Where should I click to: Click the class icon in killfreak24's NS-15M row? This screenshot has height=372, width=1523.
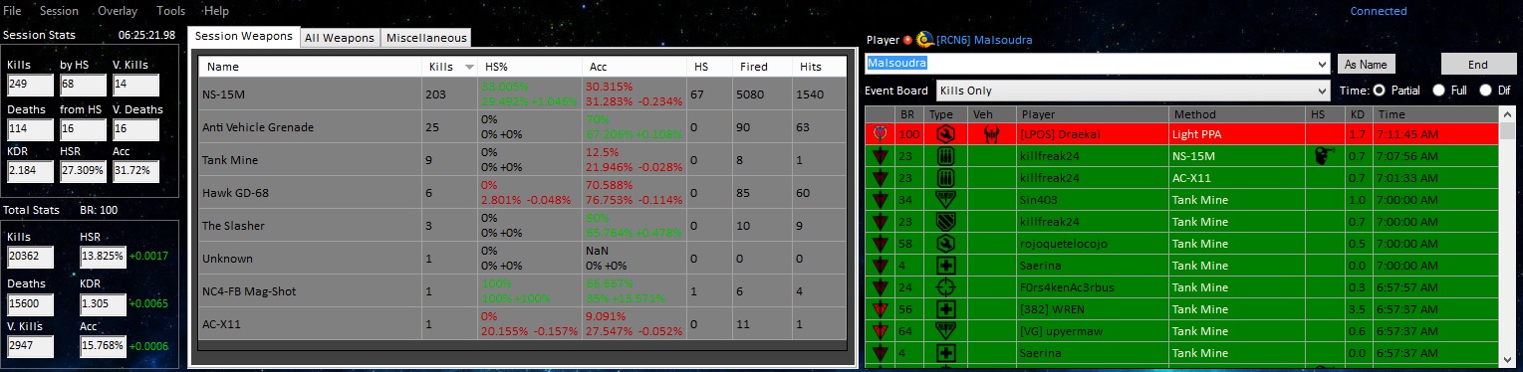click(x=945, y=155)
